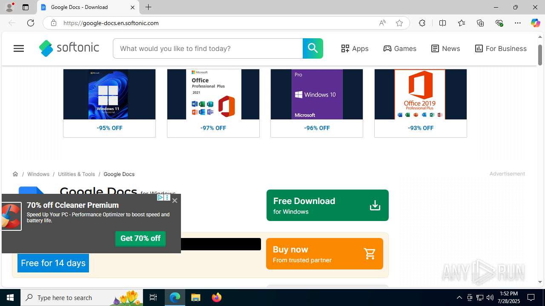
Task: Close the CCleaner ad popup
Action: pyautogui.click(x=175, y=201)
